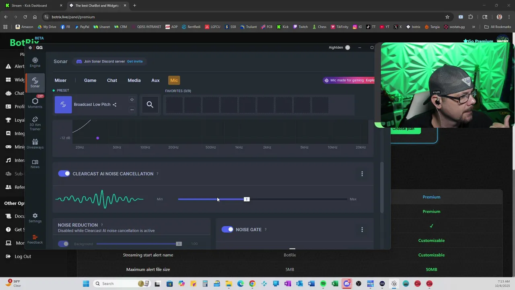The image size is (515, 290).
Task: Open the Sonar section in GG sidebar
Action: [x=35, y=83]
